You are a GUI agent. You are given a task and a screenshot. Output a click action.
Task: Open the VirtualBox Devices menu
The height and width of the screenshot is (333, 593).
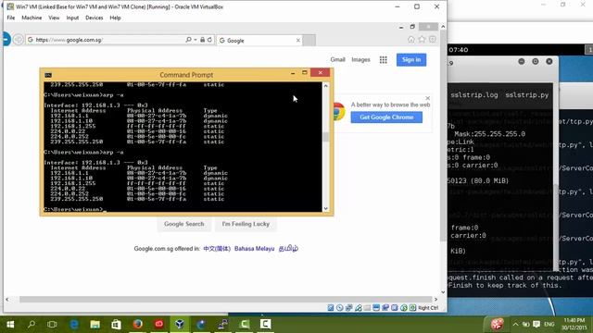pos(95,18)
